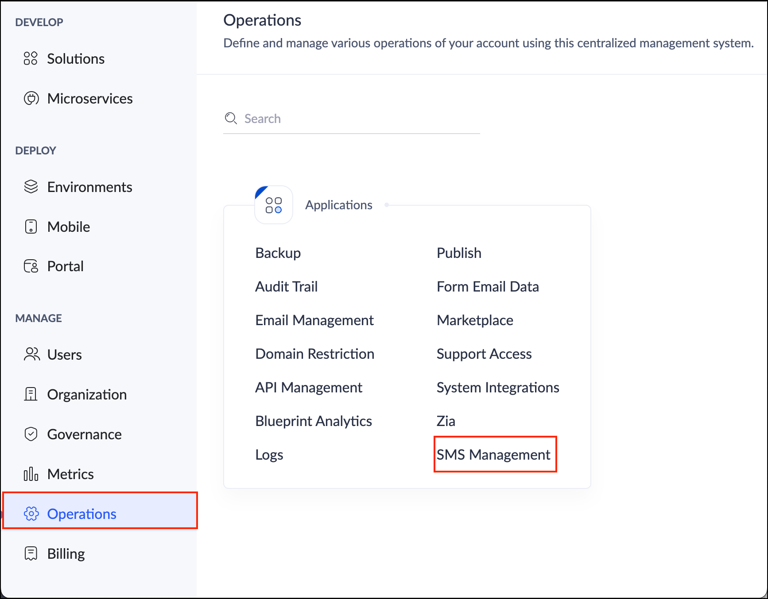Select the Zia operation link
Screen dimensions: 768x599
coord(446,421)
